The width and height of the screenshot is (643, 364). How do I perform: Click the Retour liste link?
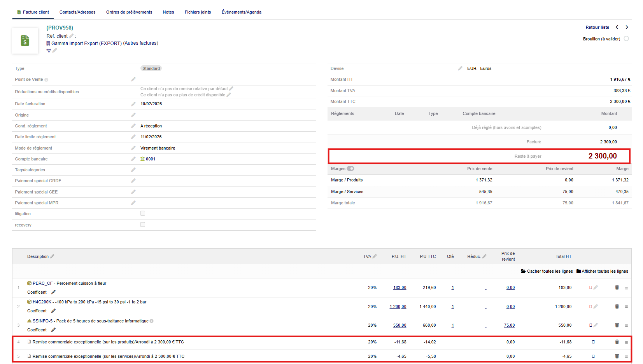[597, 27]
